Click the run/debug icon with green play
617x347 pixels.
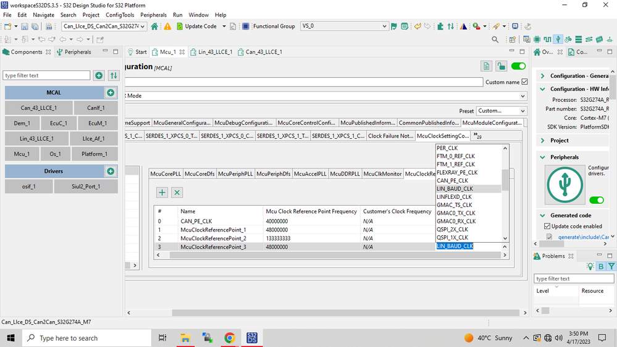pos(476,27)
